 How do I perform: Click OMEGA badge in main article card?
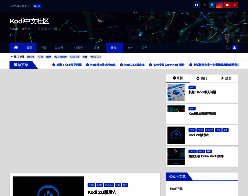click(109, 185)
